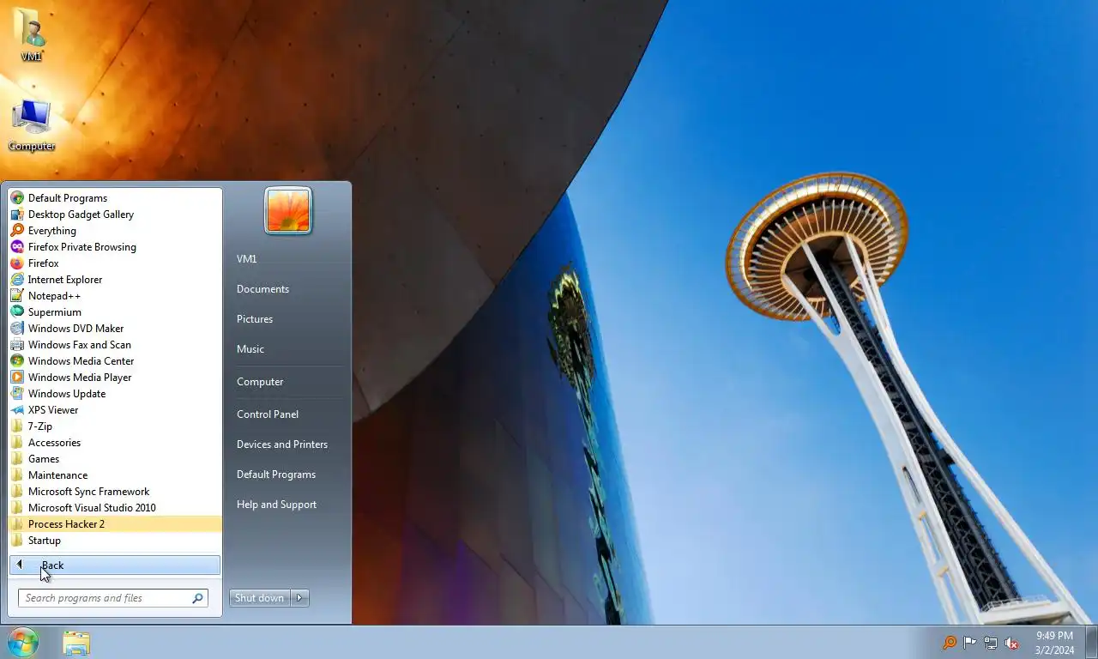1098x659 pixels.
Task: Open Computer in the Start menu right pane
Action: [288, 382]
